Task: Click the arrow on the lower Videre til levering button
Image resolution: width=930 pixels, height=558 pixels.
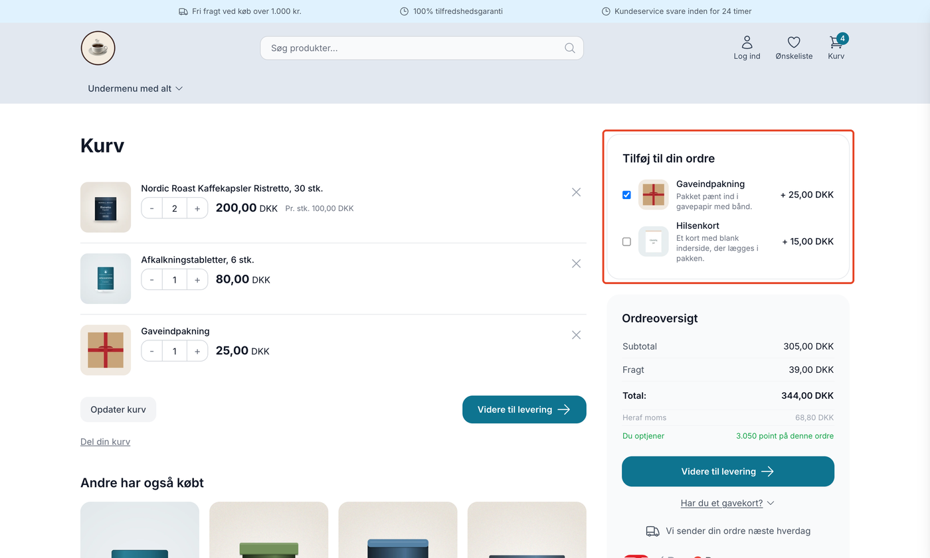Action: (x=767, y=471)
